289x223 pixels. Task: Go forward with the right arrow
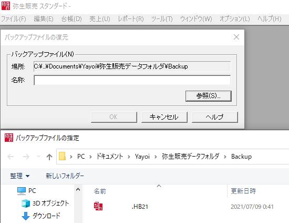26,157
